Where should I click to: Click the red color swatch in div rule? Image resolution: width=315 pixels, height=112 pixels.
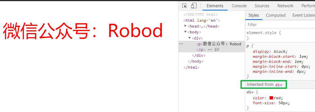(271, 98)
